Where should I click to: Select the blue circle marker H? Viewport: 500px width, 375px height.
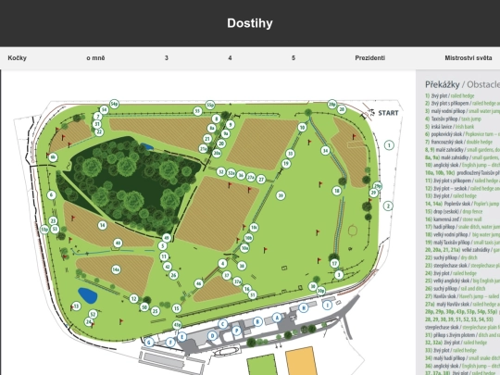(x=304, y=307)
